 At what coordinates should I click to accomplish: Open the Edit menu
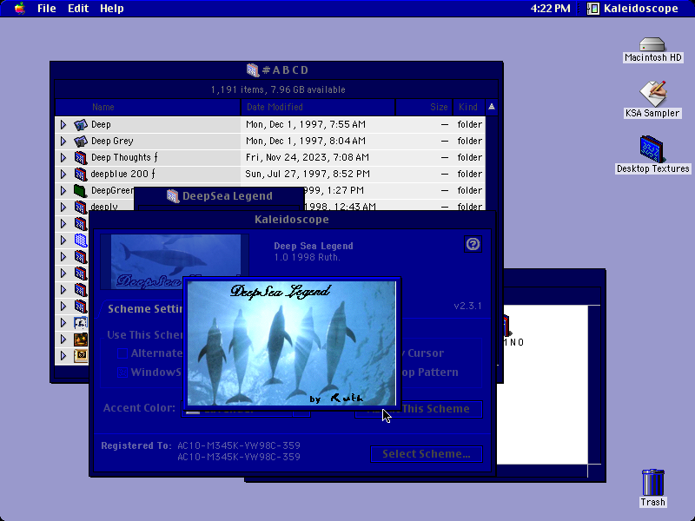[78, 9]
